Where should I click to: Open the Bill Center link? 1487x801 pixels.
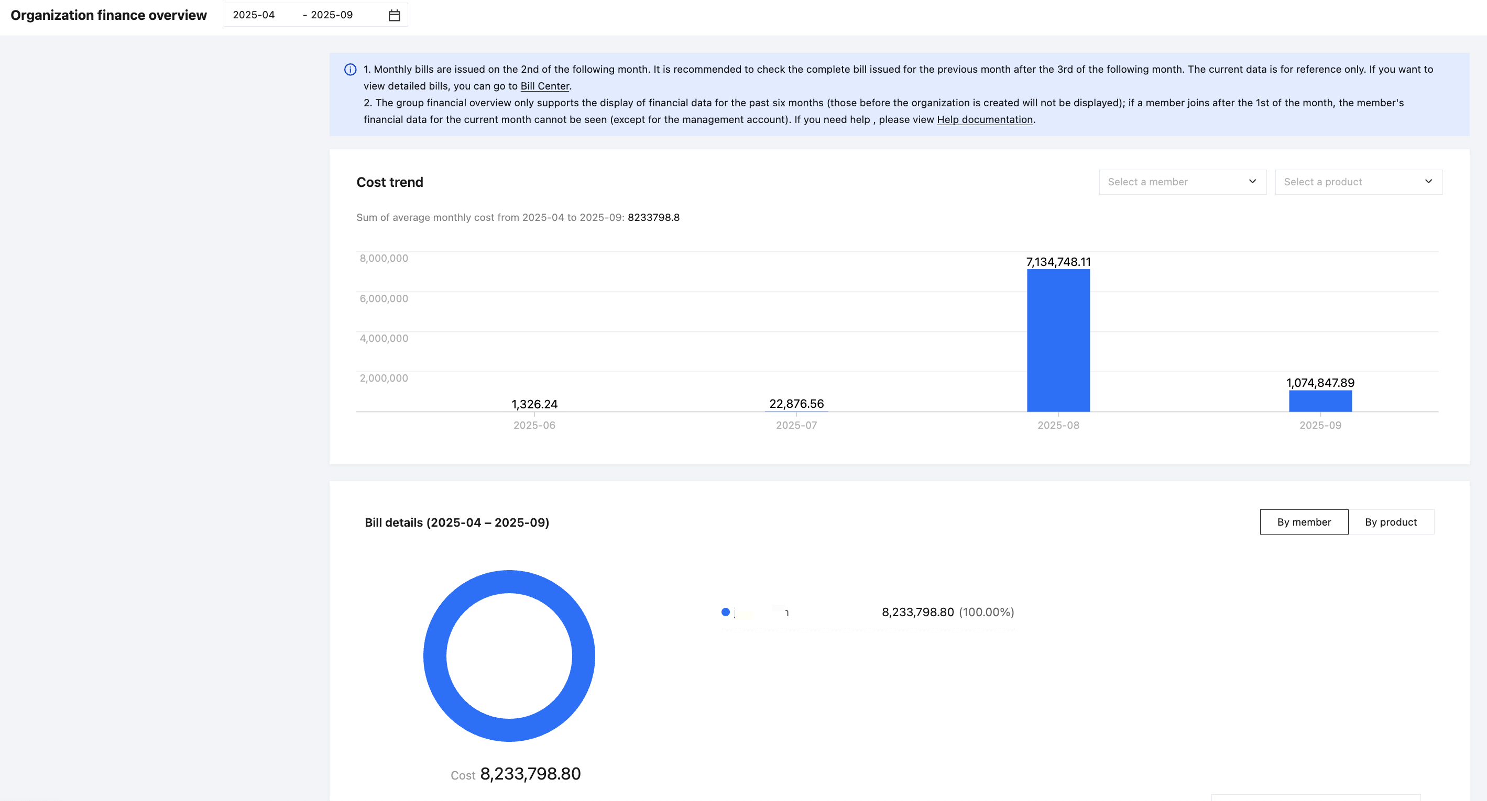[545, 86]
